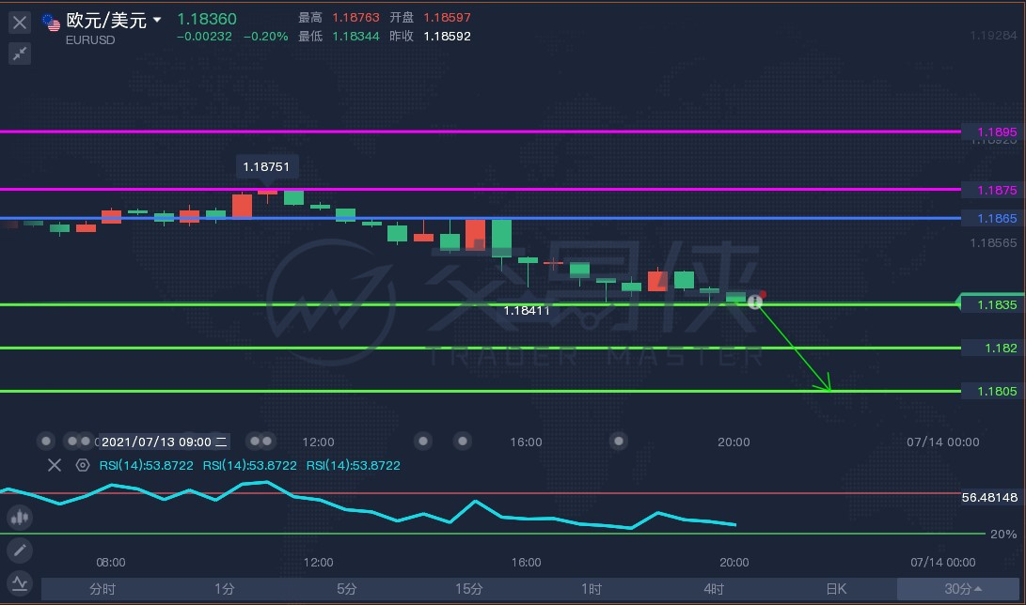Close the chart with the top-left X button

20,23
